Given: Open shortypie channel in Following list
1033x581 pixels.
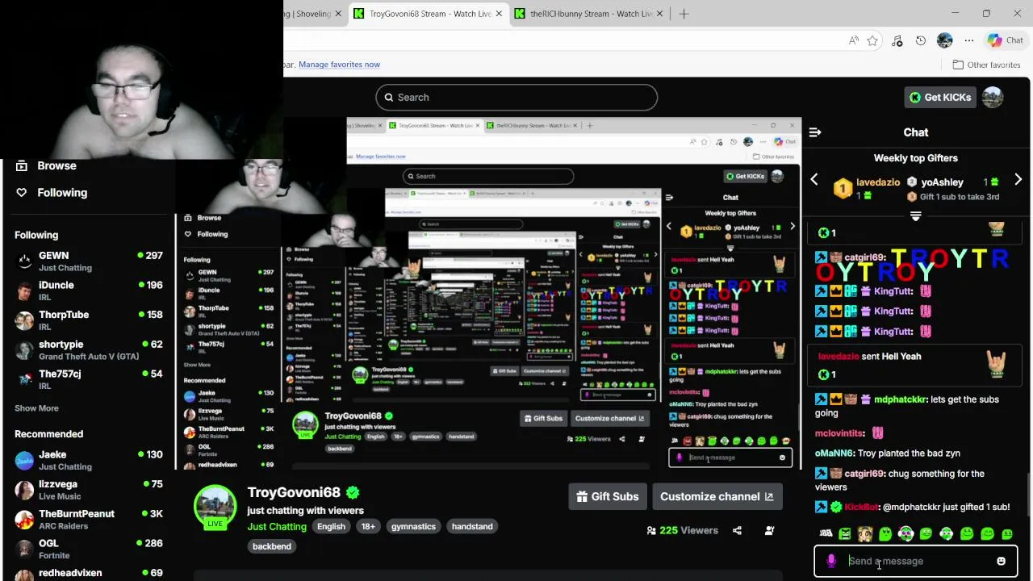Looking at the screenshot, I should [89, 349].
